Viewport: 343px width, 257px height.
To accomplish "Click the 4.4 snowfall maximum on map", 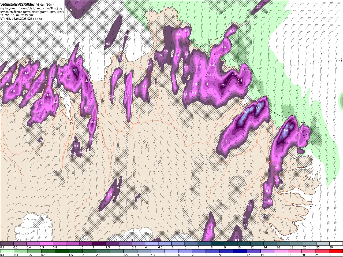I will 286,130.
